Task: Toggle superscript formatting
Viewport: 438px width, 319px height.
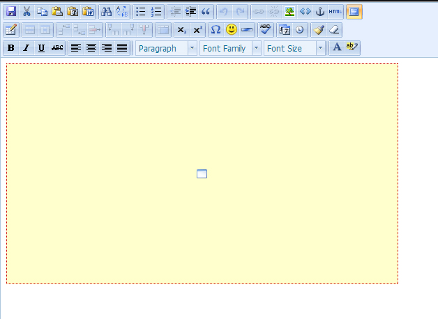Action: [x=197, y=30]
